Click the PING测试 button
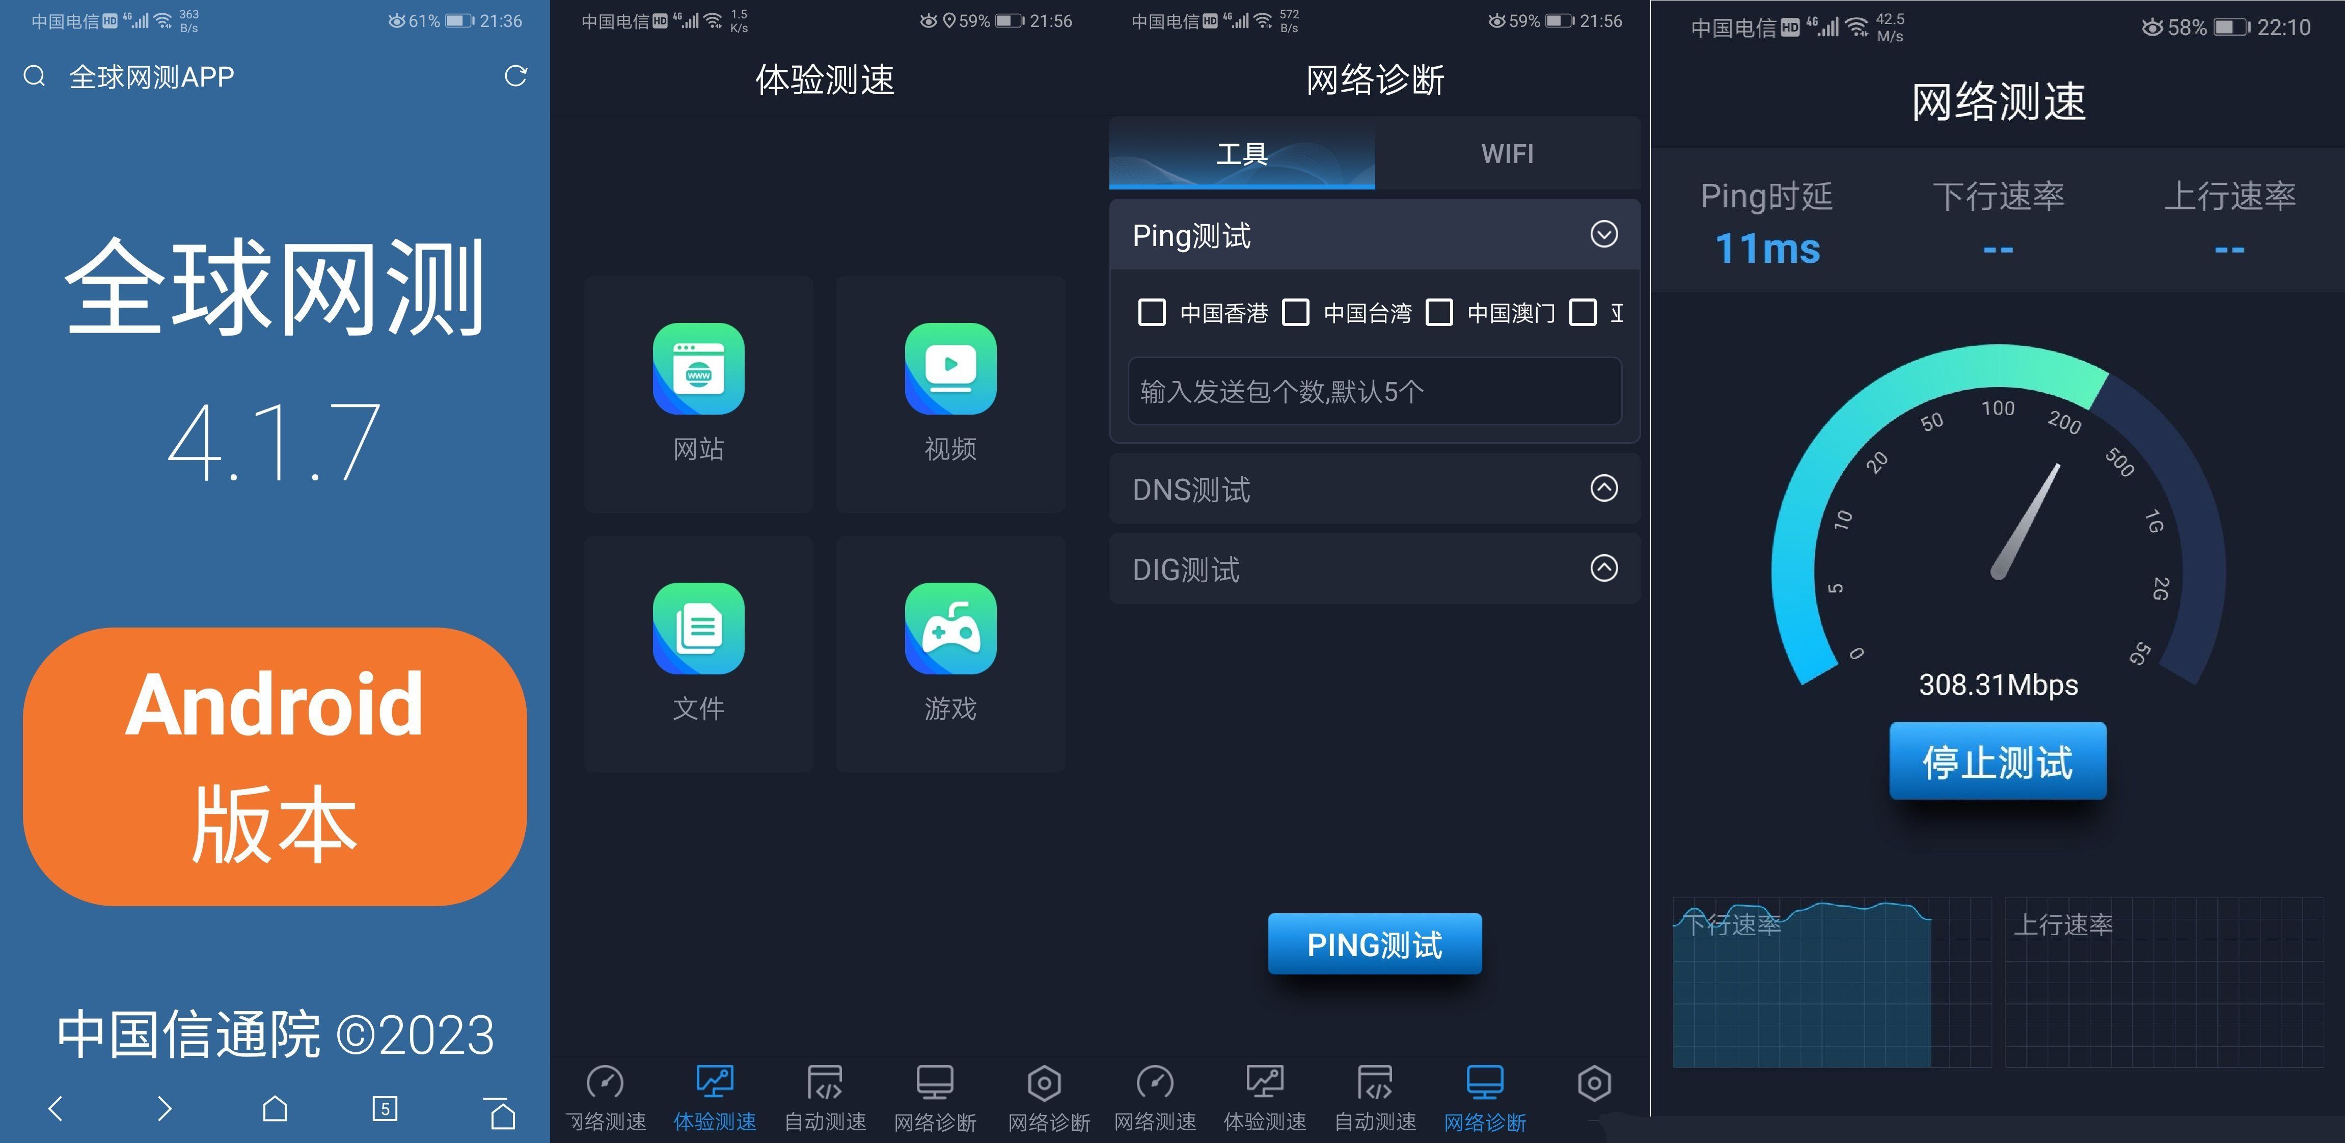The height and width of the screenshot is (1143, 2345). (1373, 944)
